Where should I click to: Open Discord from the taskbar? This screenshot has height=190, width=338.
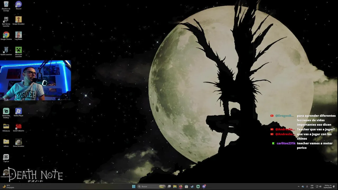pos(204,187)
